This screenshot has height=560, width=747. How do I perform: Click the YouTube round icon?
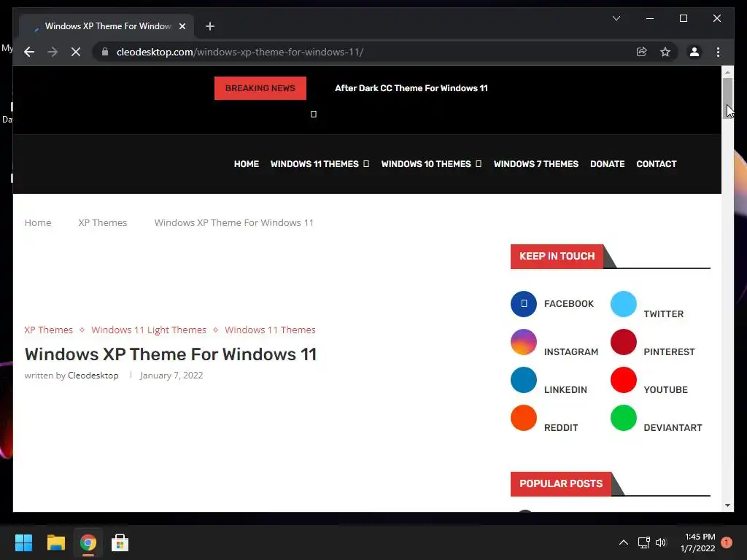pyautogui.click(x=623, y=380)
